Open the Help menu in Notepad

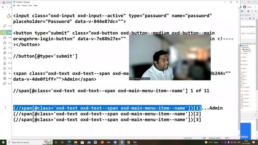pos(35,5)
